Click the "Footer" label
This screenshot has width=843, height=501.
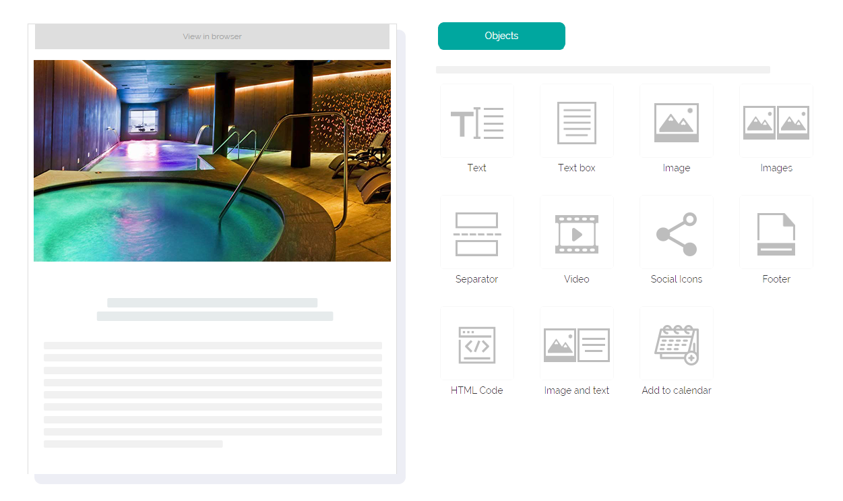[x=776, y=279]
